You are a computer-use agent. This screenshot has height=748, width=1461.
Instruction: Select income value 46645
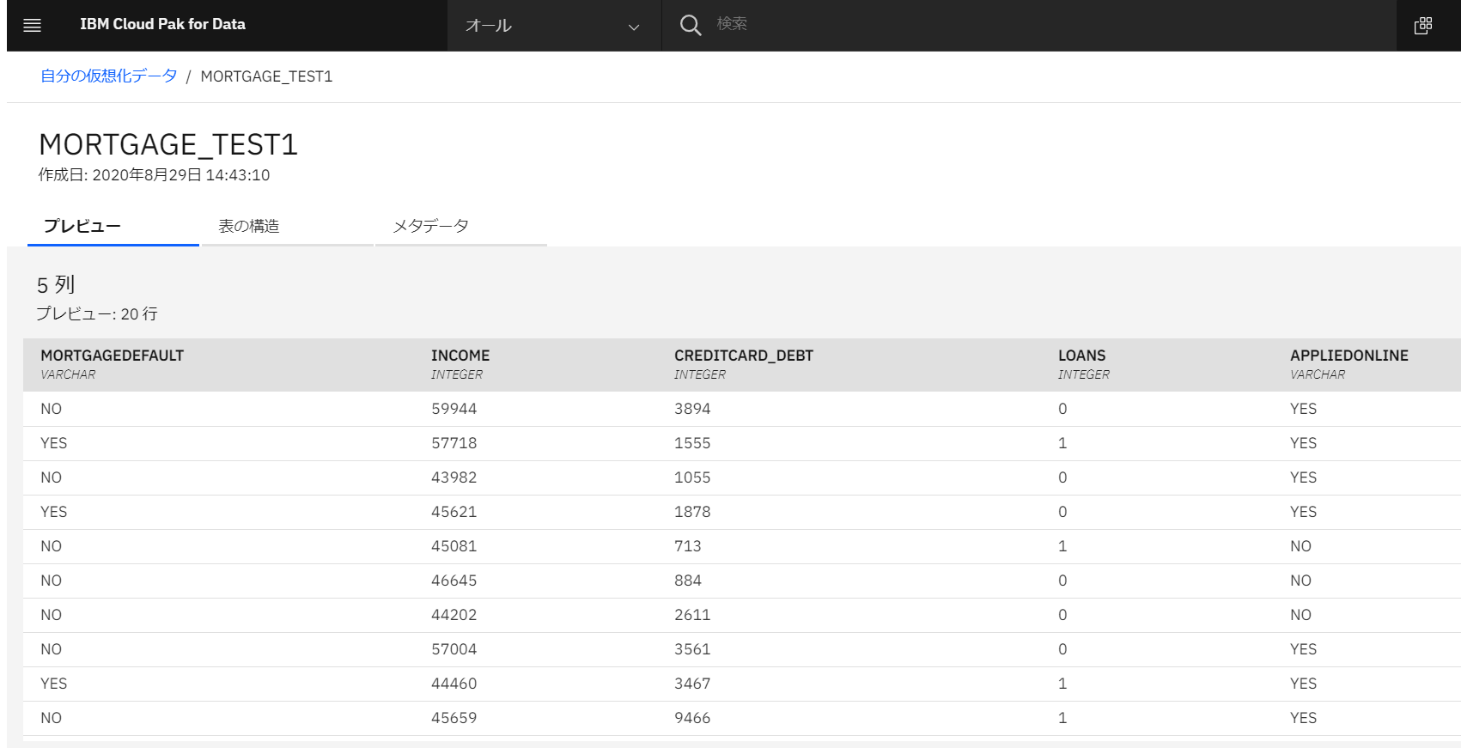point(454,581)
